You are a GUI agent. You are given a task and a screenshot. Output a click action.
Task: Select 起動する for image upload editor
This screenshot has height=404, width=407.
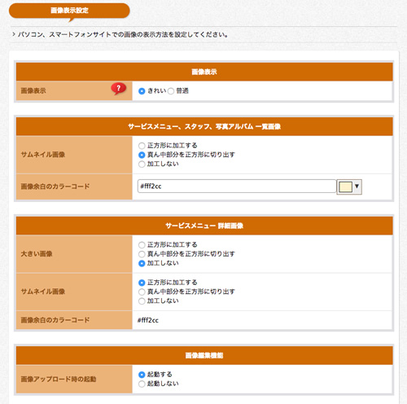pyautogui.click(x=142, y=375)
